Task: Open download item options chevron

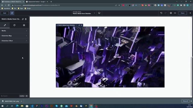Action: pyautogui.click(x=21, y=101)
